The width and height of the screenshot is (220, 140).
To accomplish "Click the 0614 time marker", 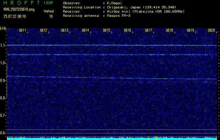I will pos(85,30).
